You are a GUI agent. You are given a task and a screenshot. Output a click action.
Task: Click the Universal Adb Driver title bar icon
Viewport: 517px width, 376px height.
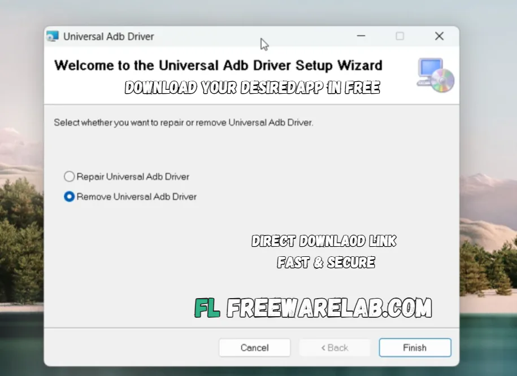[53, 36]
